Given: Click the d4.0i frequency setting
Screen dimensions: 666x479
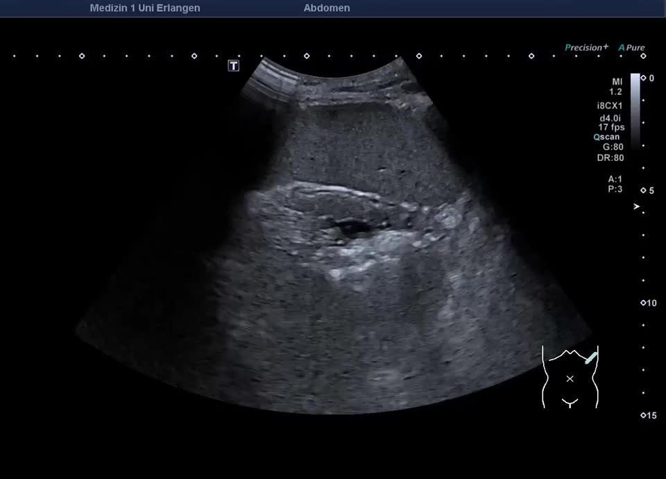Looking at the screenshot, I should (612, 118).
